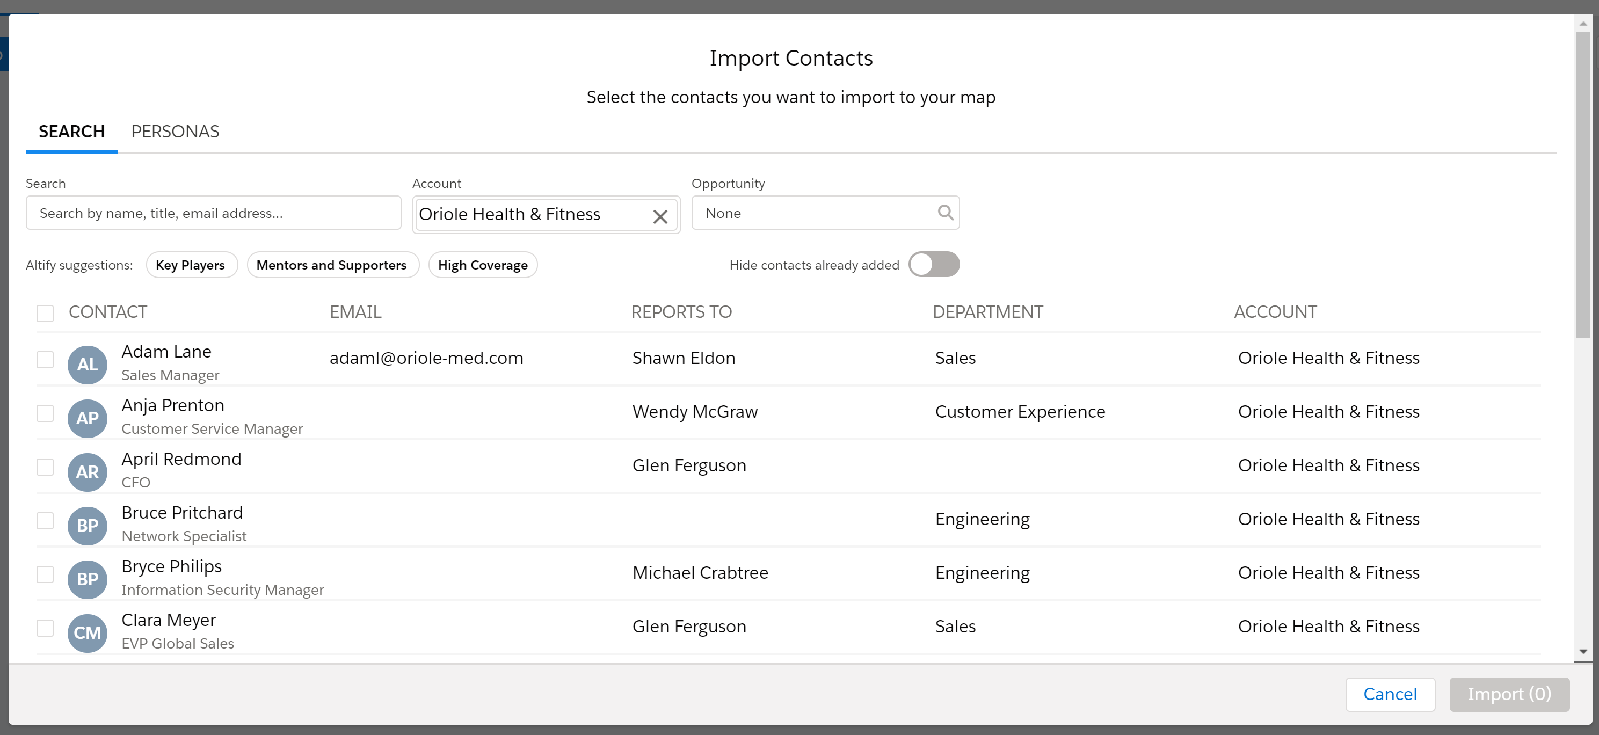Switch to the SEARCH tab

[x=71, y=132]
